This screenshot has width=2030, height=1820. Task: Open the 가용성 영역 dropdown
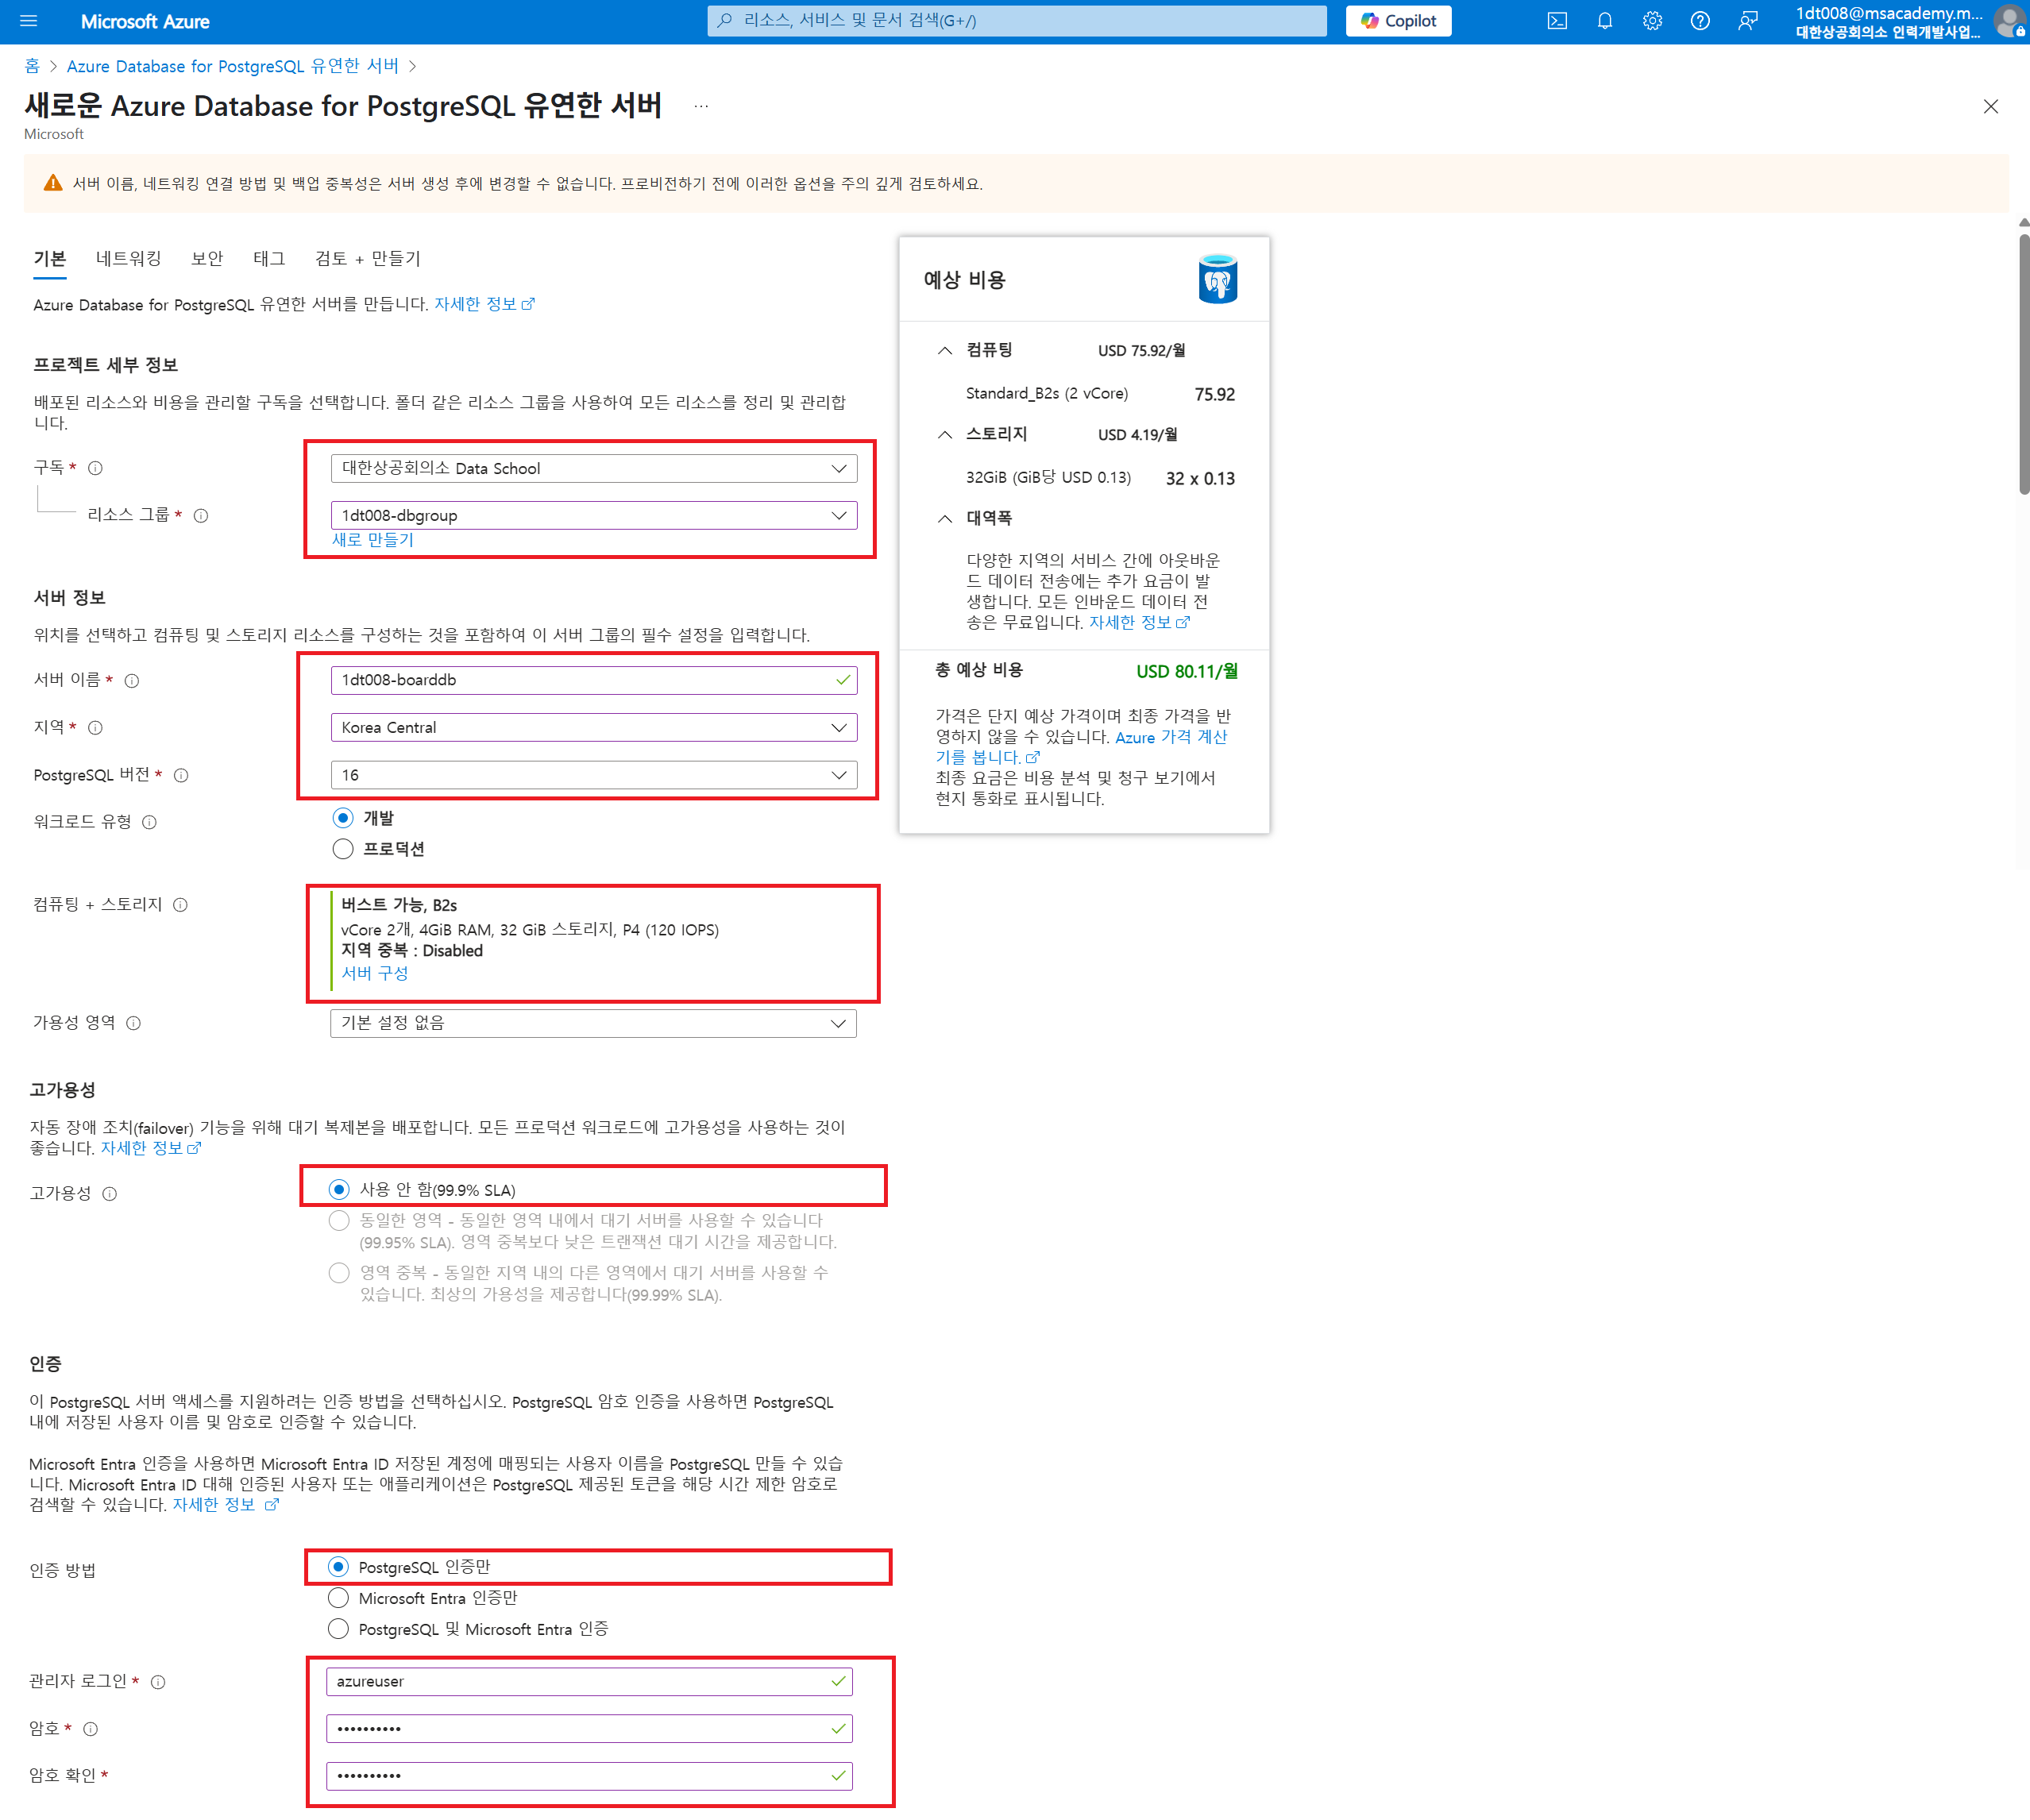click(x=593, y=1023)
